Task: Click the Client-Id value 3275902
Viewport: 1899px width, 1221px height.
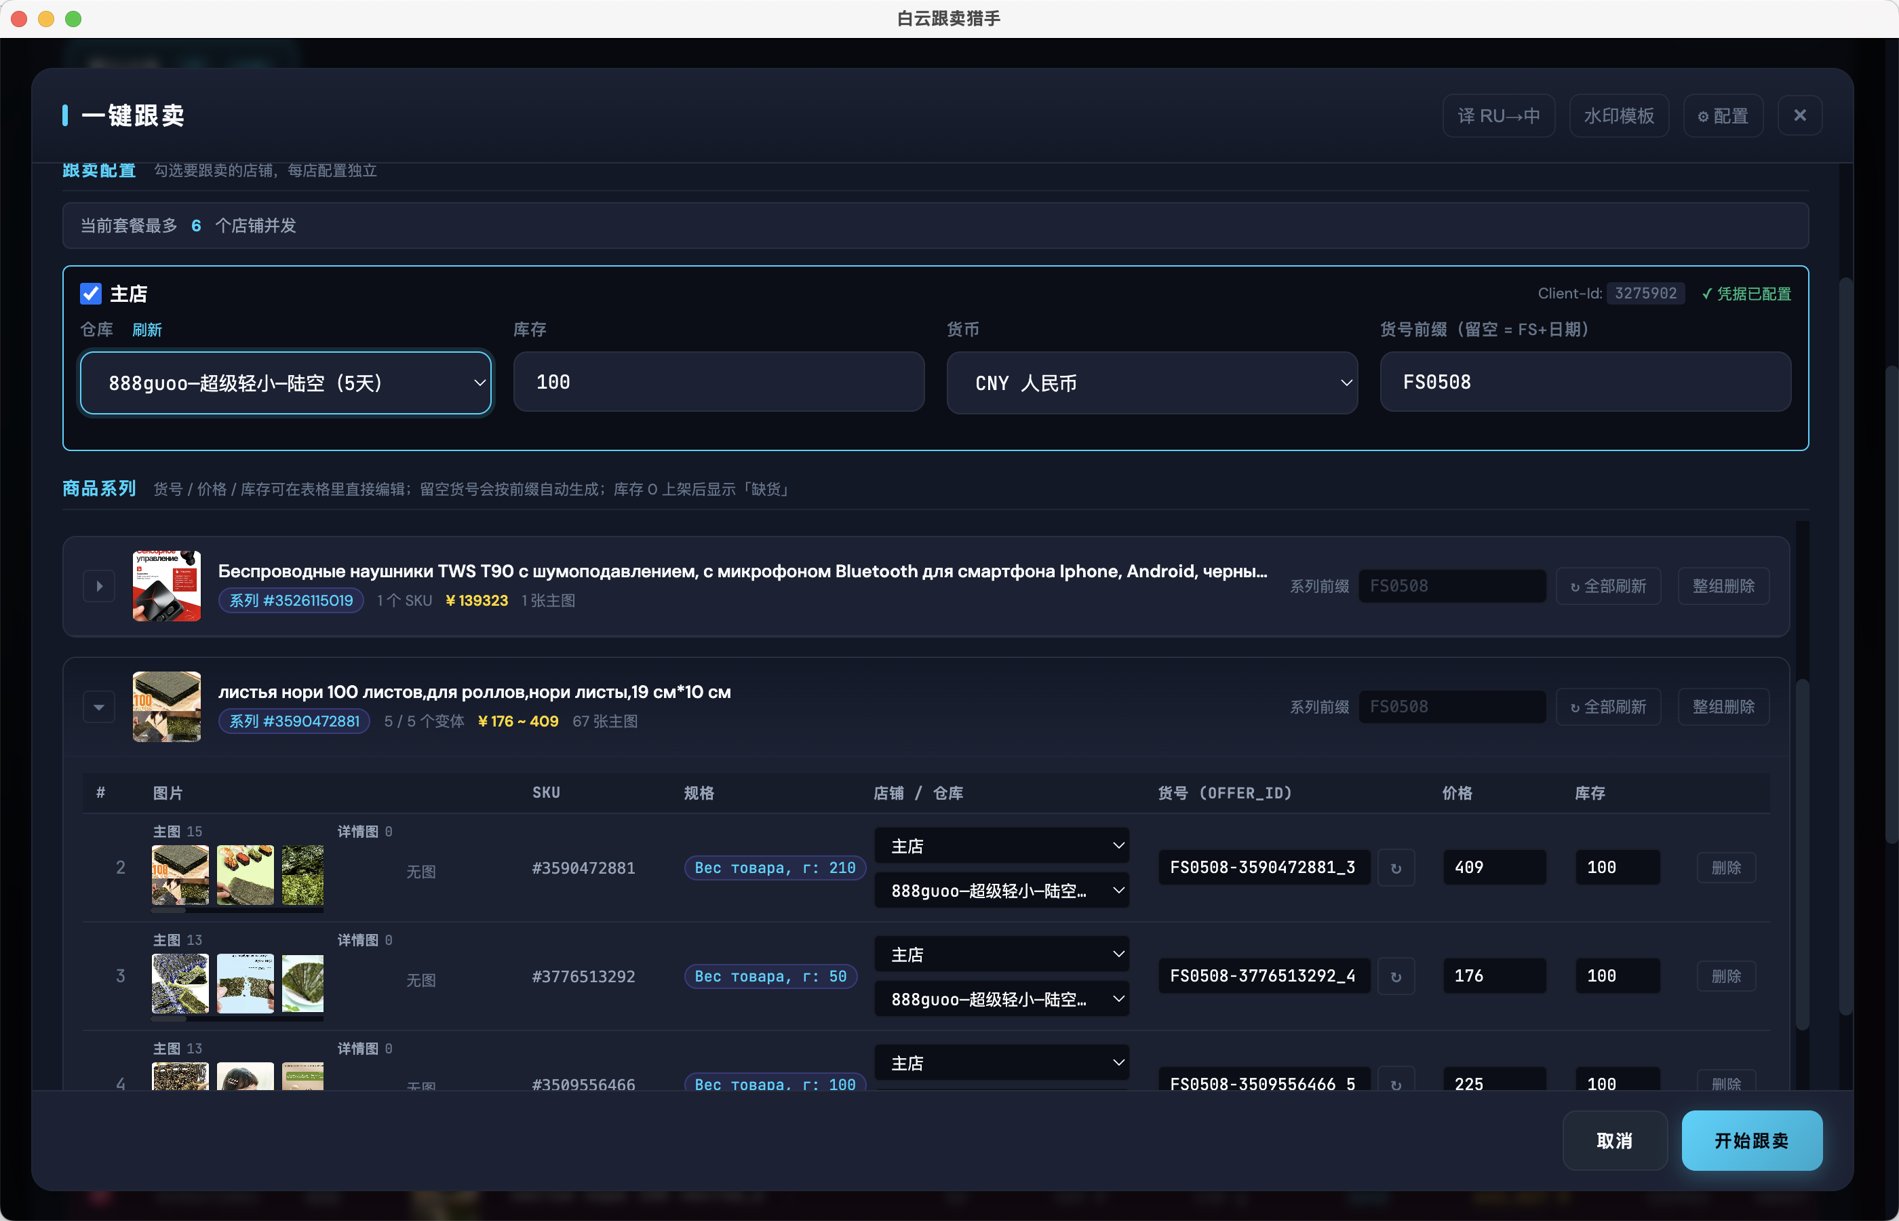Action: pyautogui.click(x=1645, y=293)
